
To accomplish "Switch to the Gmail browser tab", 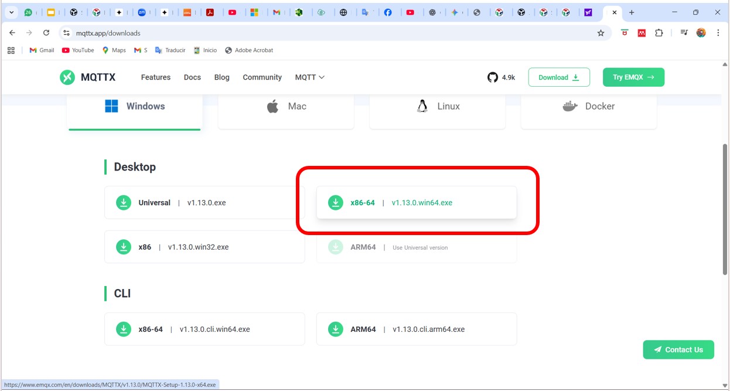I will 277,12.
